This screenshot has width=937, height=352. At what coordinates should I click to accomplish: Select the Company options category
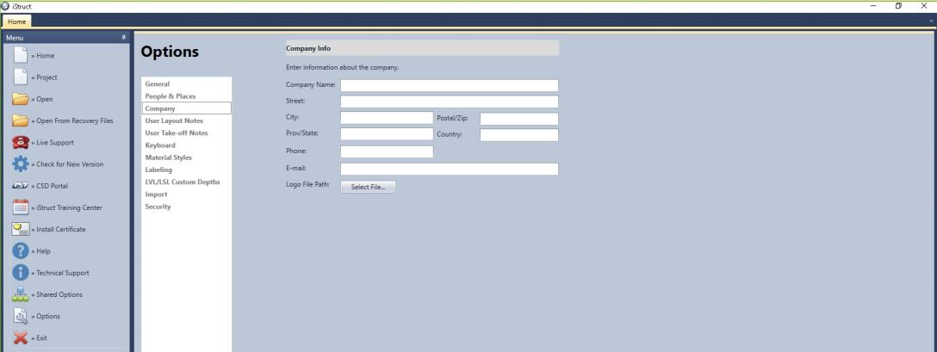(186, 108)
